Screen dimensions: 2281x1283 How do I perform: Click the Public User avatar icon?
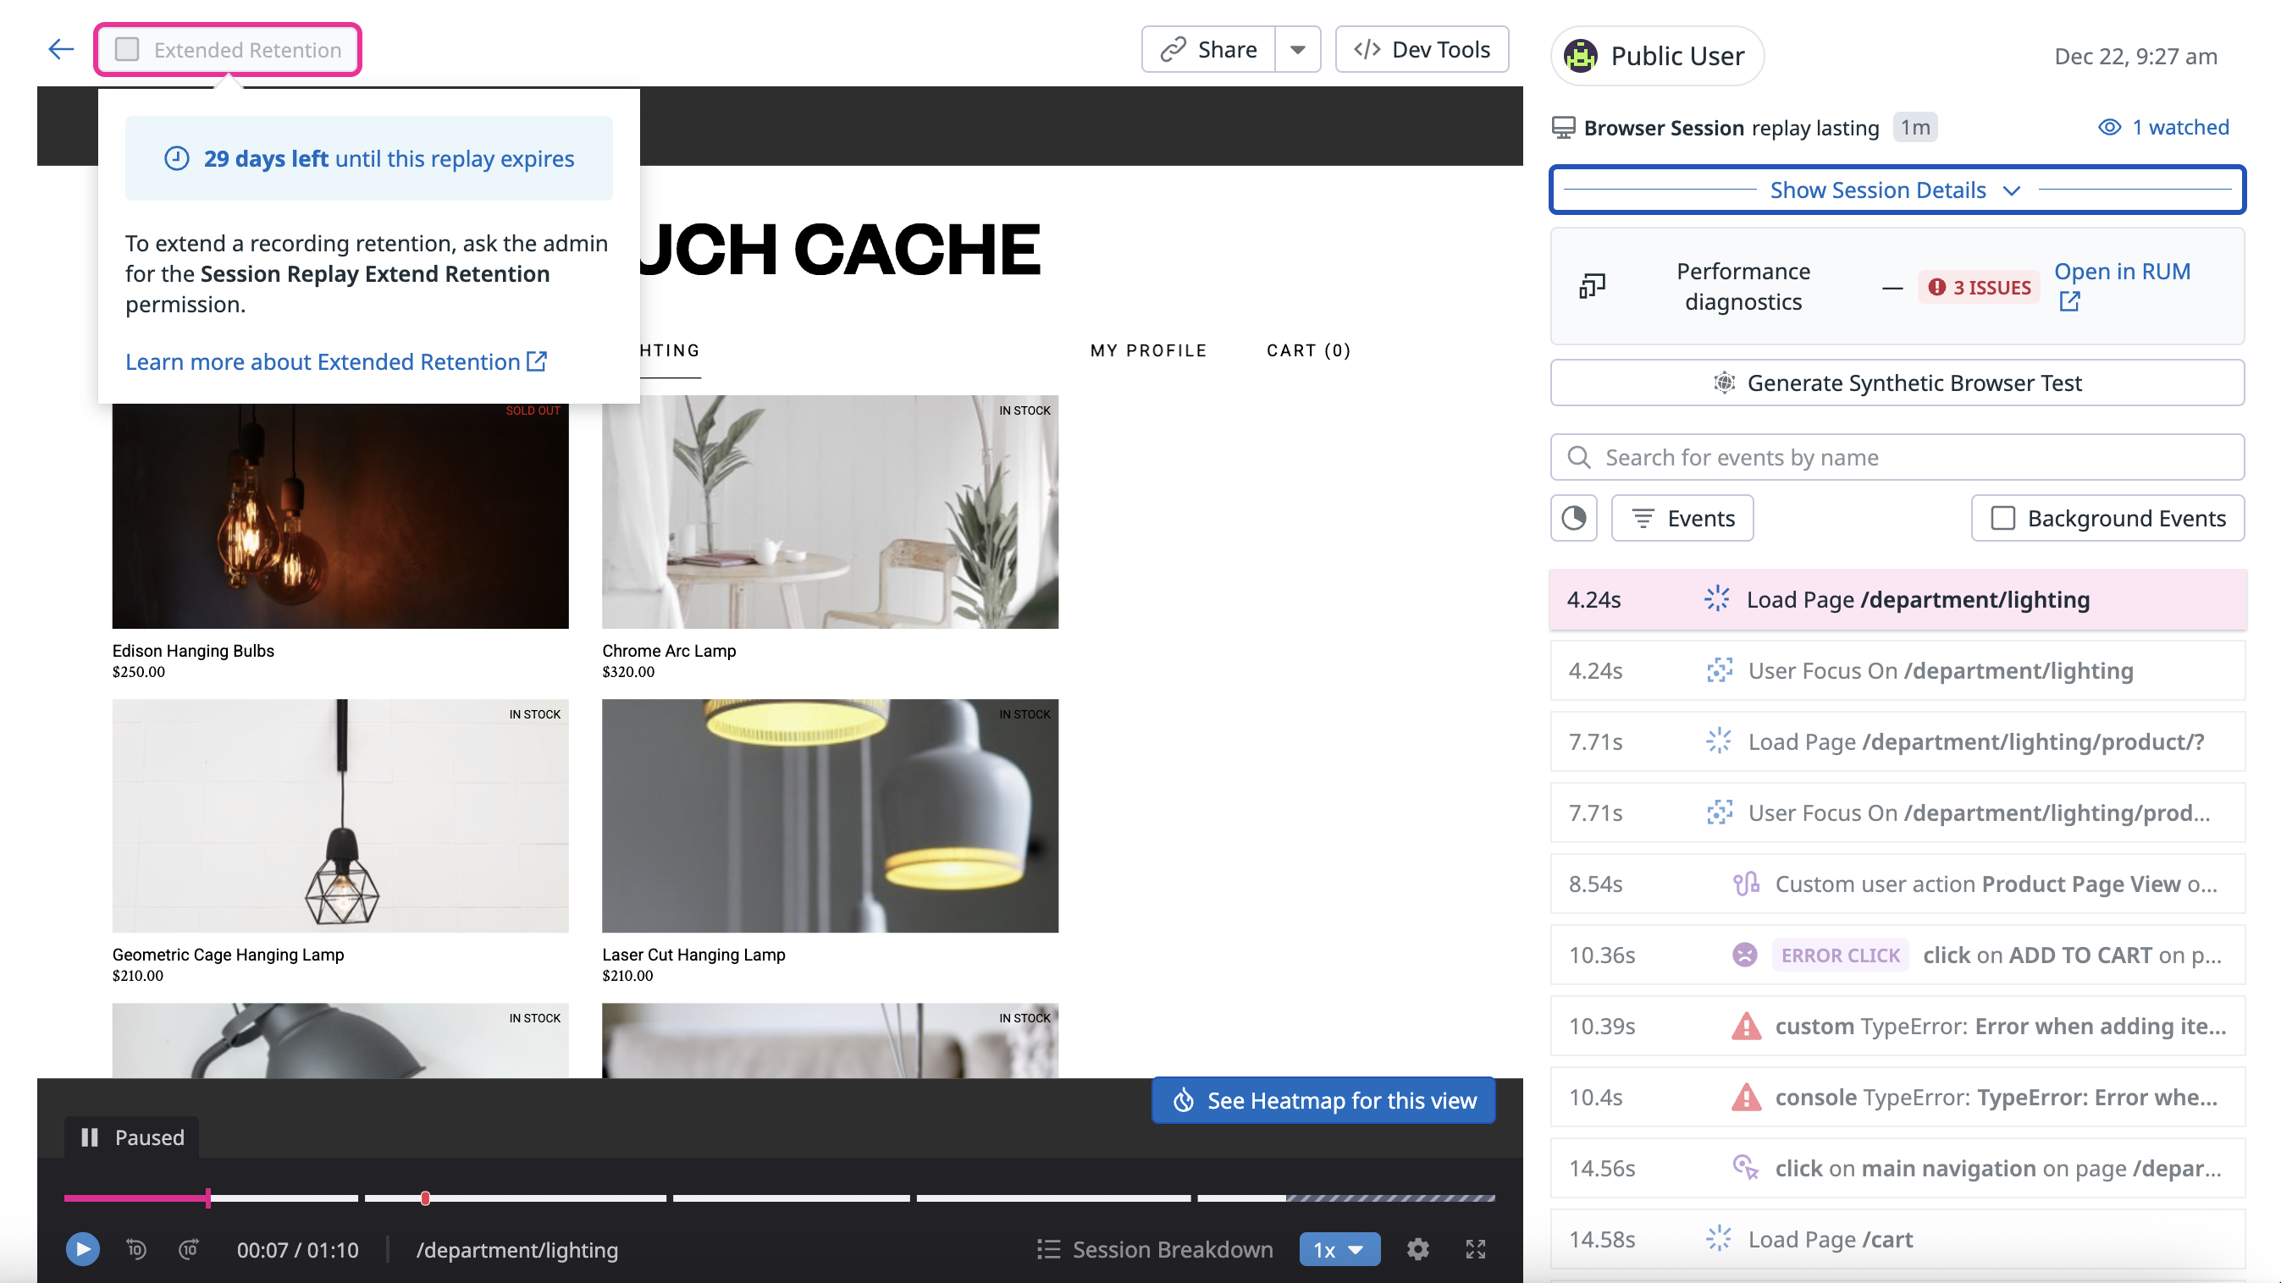click(1581, 56)
